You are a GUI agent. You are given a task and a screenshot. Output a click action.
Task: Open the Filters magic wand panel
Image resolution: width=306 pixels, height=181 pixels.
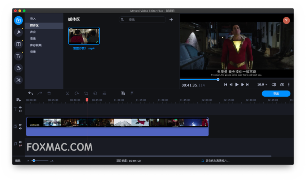click(x=18, y=33)
